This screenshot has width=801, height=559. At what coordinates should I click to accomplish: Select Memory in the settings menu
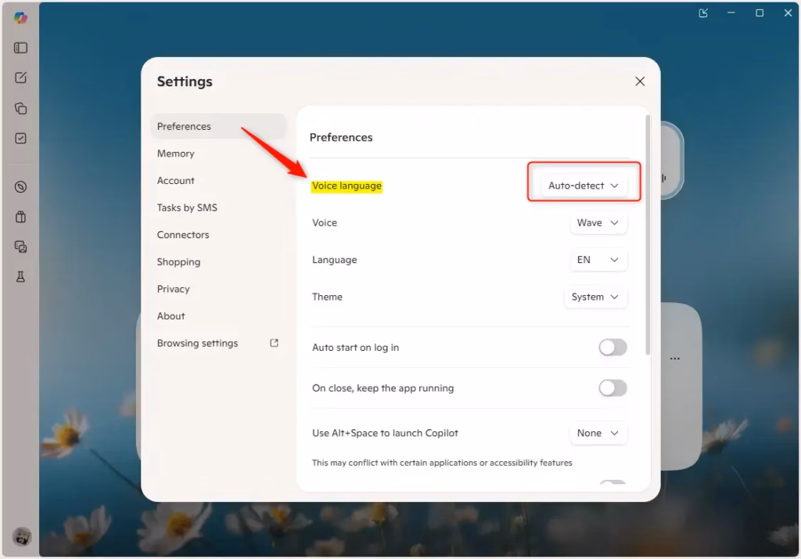click(x=176, y=153)
